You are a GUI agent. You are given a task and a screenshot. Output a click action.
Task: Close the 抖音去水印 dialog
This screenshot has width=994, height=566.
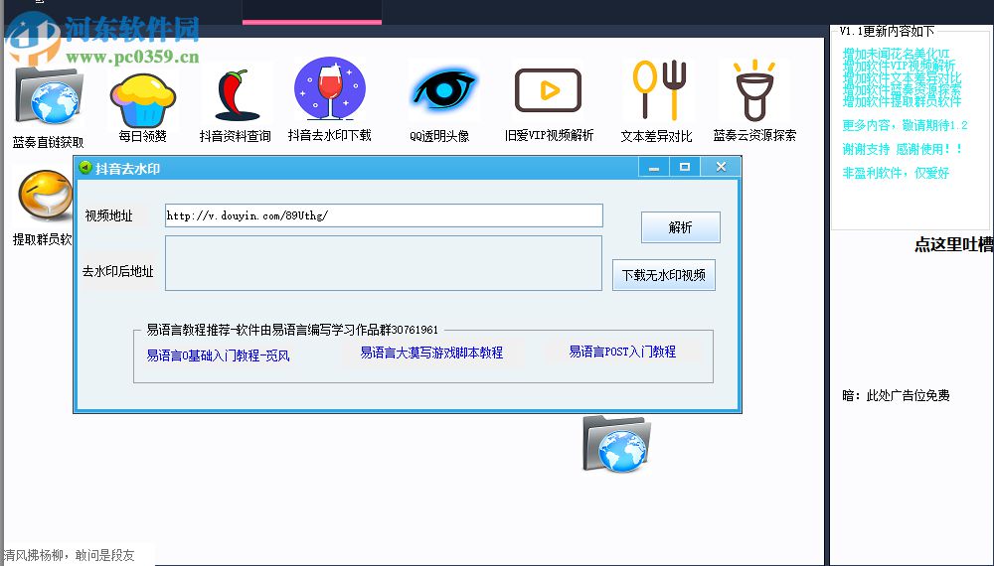point(721,167)
